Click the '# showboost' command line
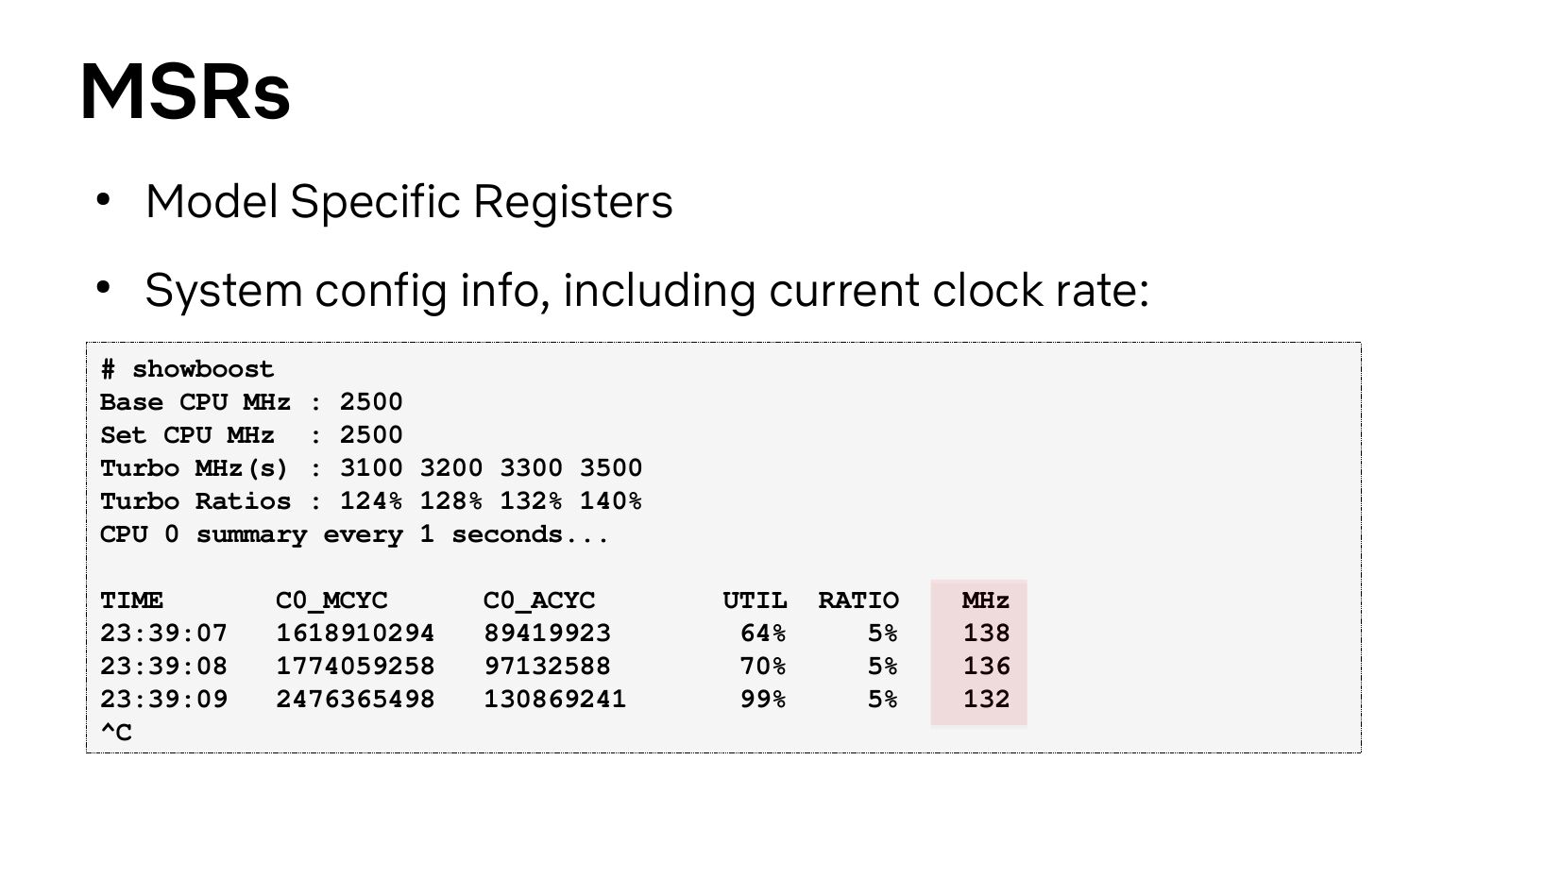The image size is (1562, 879). pos(187,369)
